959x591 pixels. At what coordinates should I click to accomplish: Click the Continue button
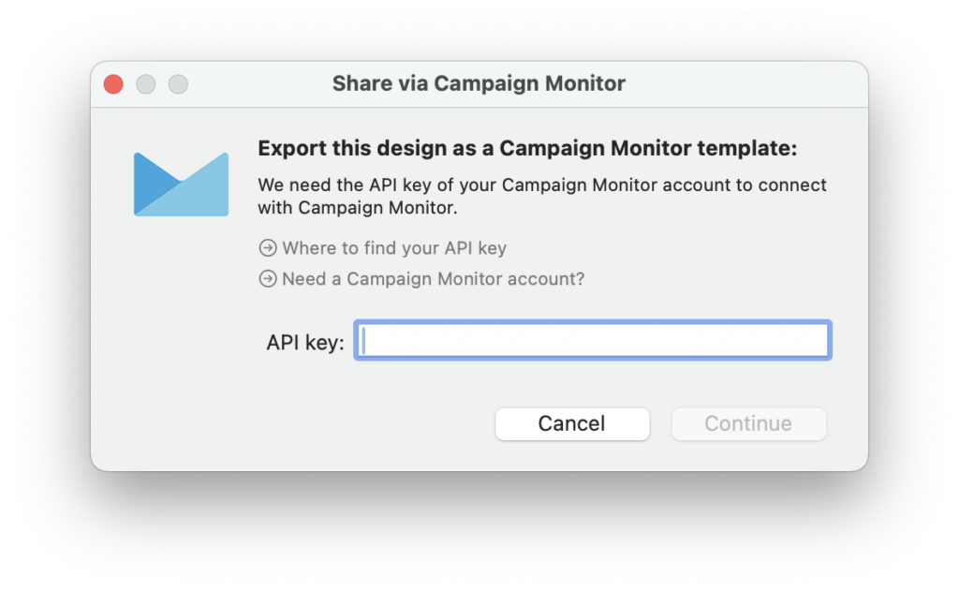(748, 423)
